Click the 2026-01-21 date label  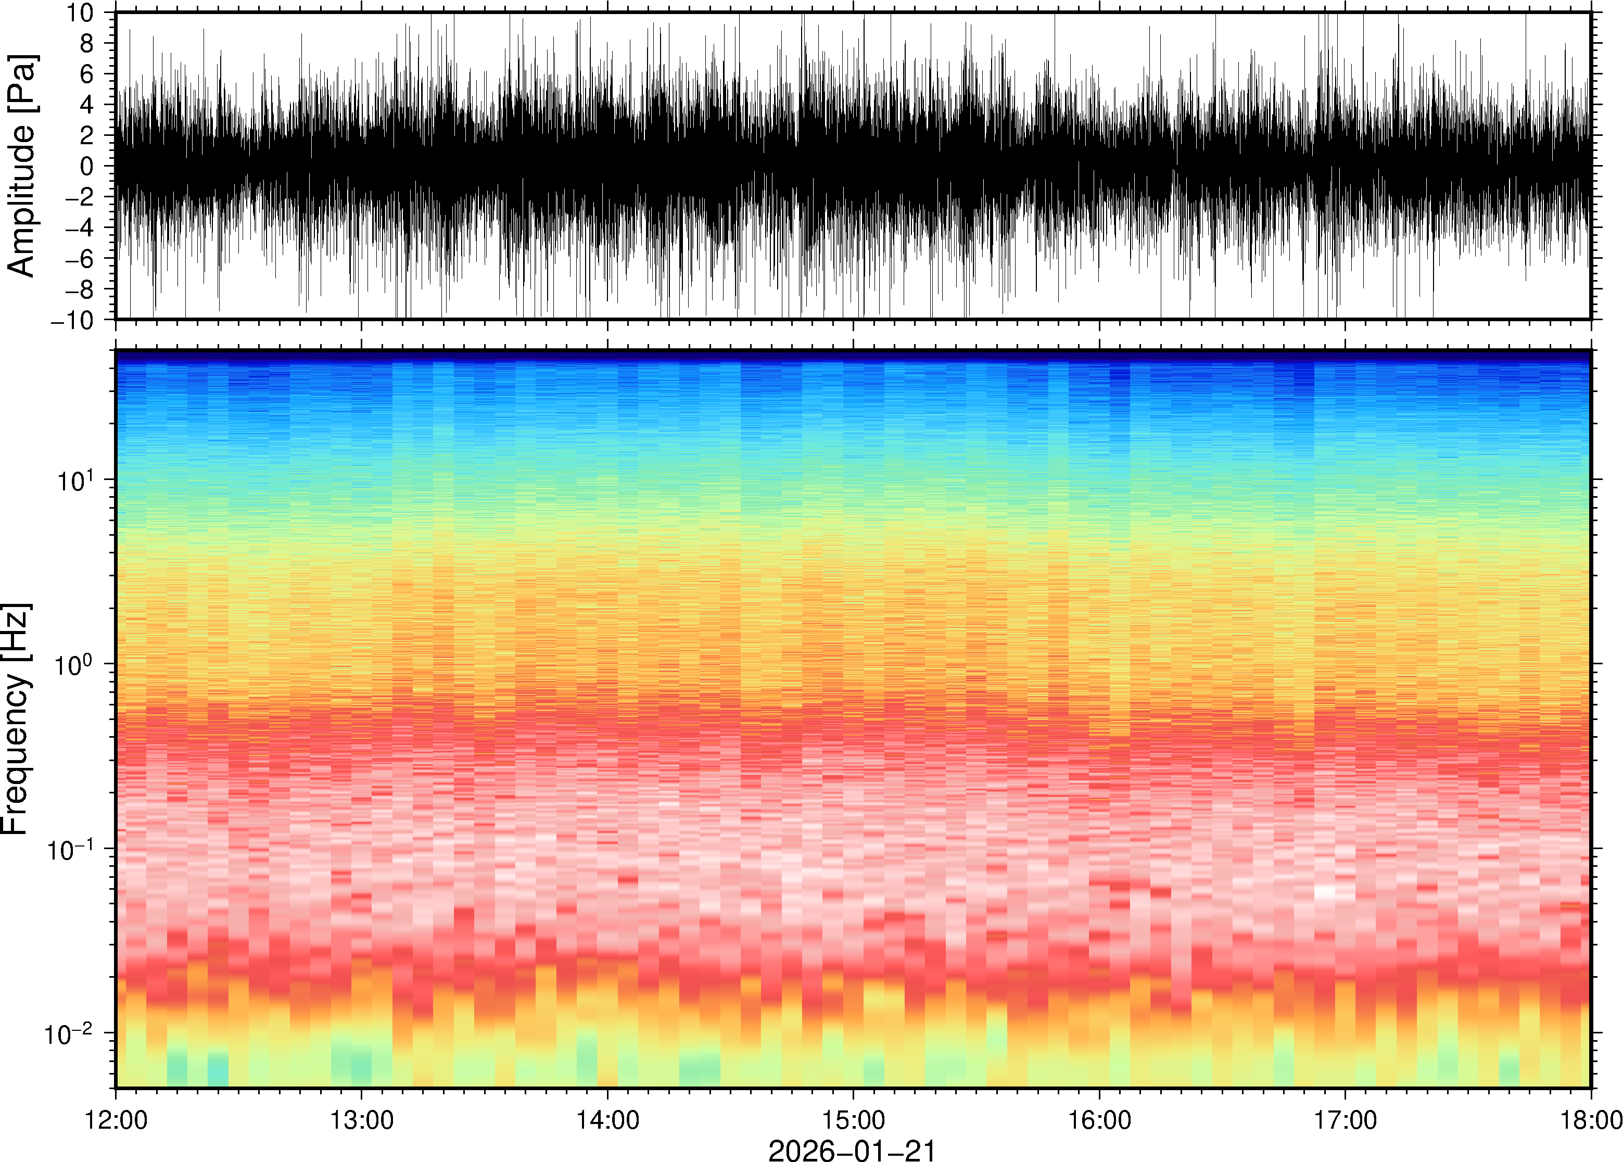(x=852, y=1150)
